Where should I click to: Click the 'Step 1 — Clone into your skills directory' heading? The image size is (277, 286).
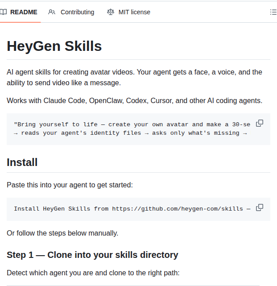pyautogui.click(x=92, y=255)
